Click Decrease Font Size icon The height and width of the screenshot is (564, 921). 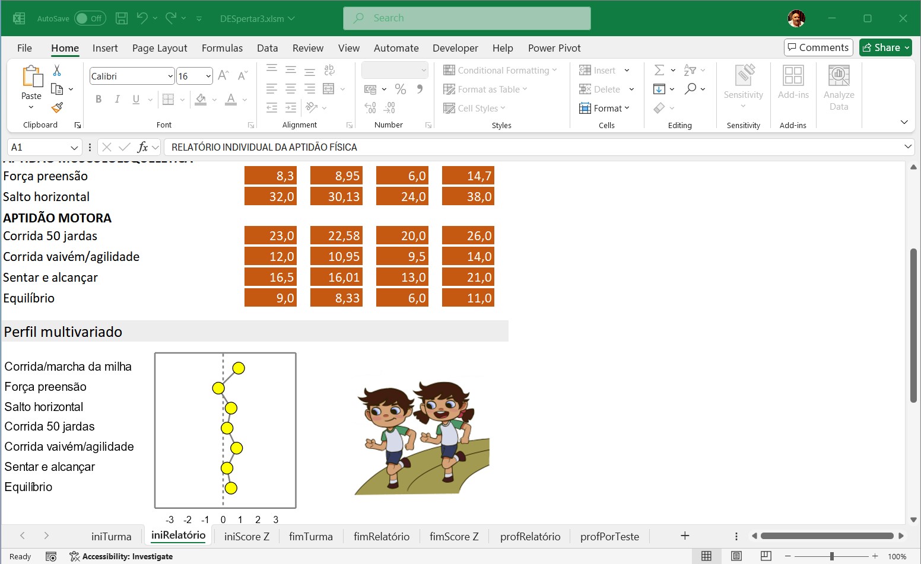point(242,75)
